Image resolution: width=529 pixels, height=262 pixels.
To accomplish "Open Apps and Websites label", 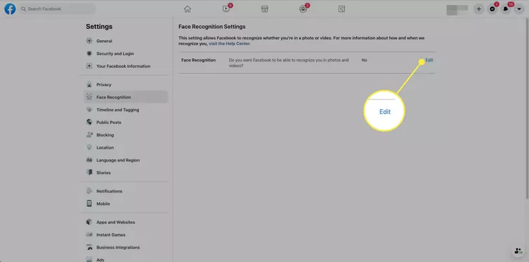I will click(x=116, y=223).
